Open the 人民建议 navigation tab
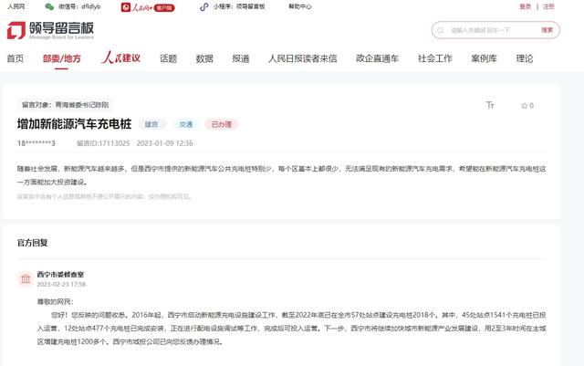Image resolution: width=584 pixels, height=366 pixels. click(120, 58)
